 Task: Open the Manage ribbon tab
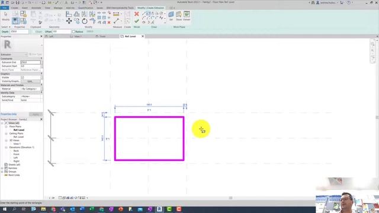pyautogui.click(x=58, y=8)
